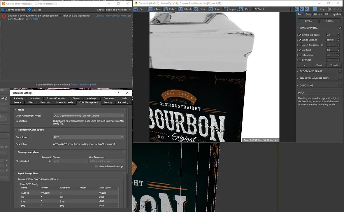The width and height of the screenshot is (344, 212).
Task: Enable the Denoising section checkbox
Action: 340,86
